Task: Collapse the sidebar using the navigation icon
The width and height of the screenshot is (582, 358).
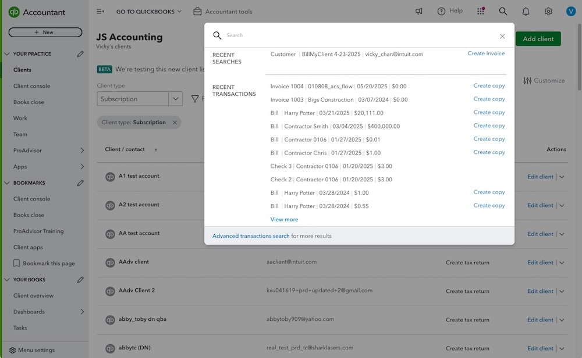Action: point(100,10)
